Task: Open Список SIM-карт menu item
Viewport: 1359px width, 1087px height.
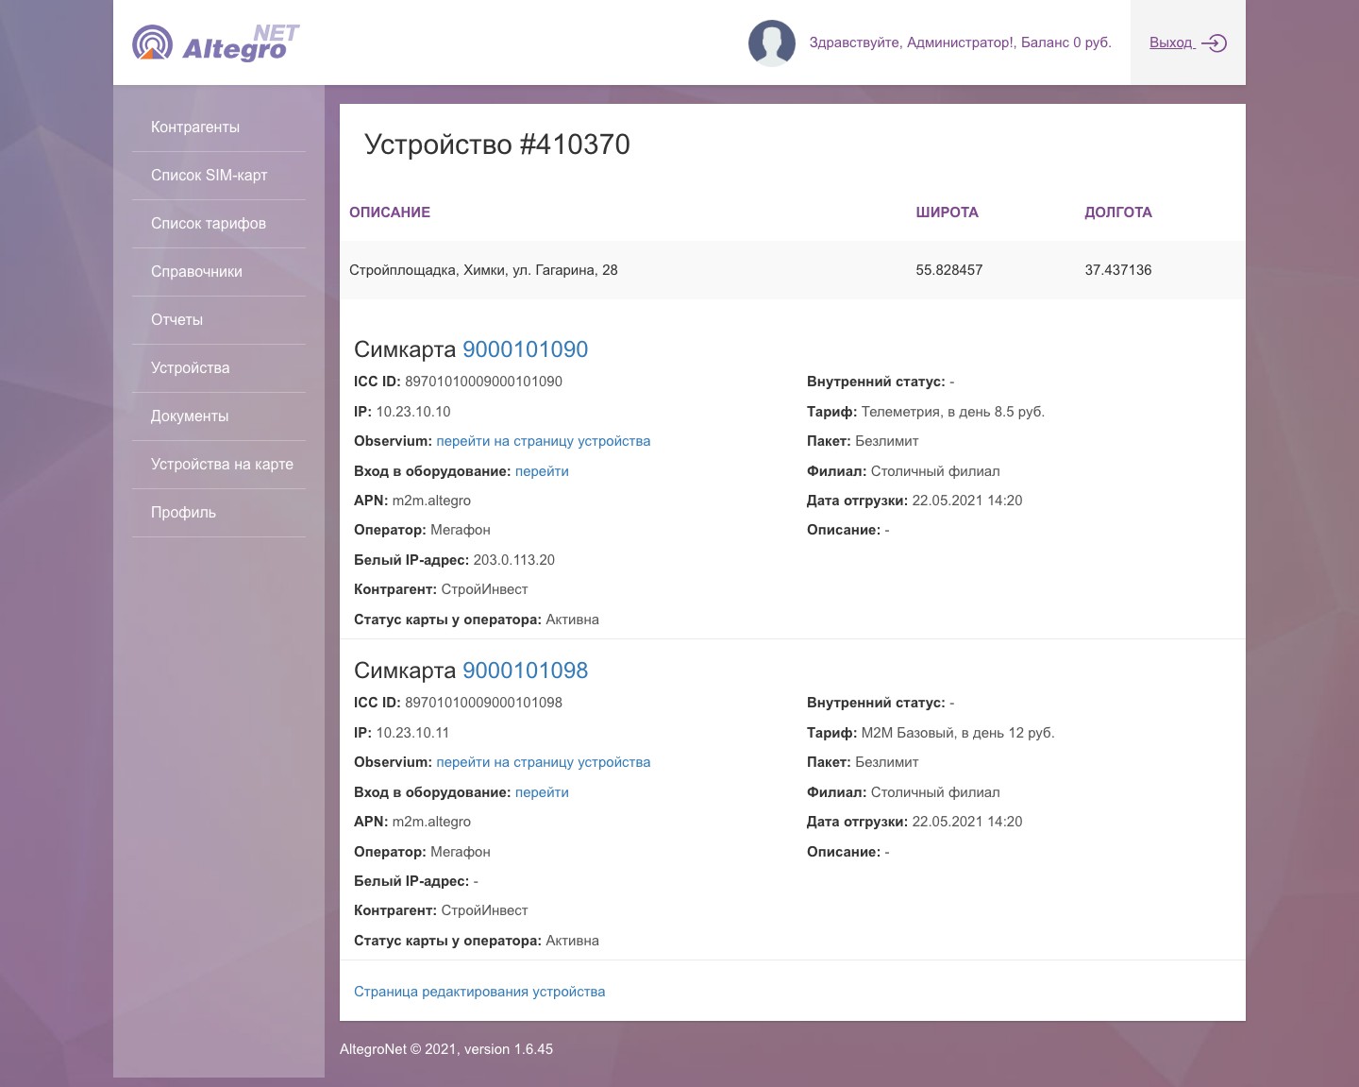Action: [x=210, y=176]
